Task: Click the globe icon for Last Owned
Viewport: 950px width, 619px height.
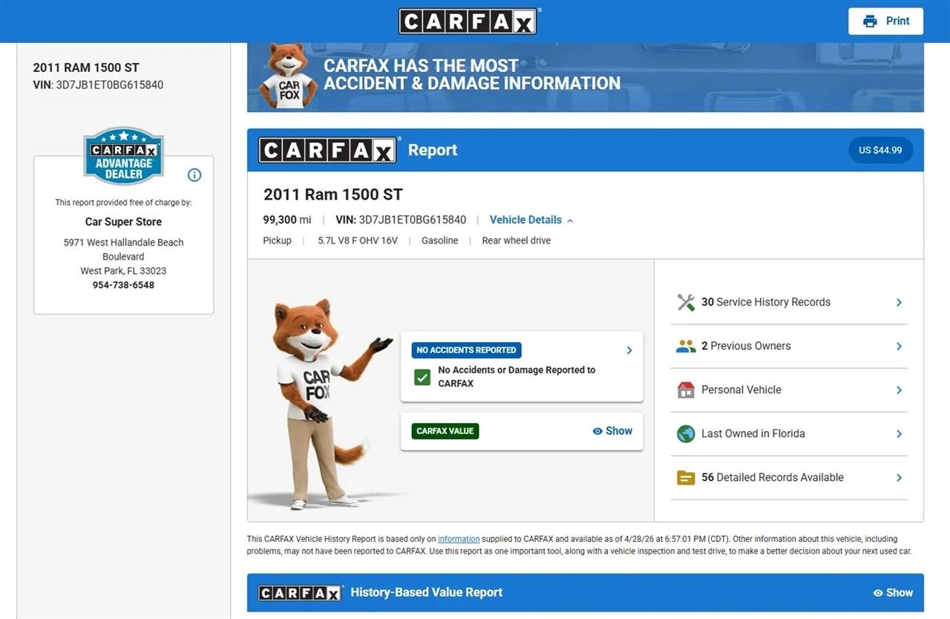Action: tap(686, 433)
